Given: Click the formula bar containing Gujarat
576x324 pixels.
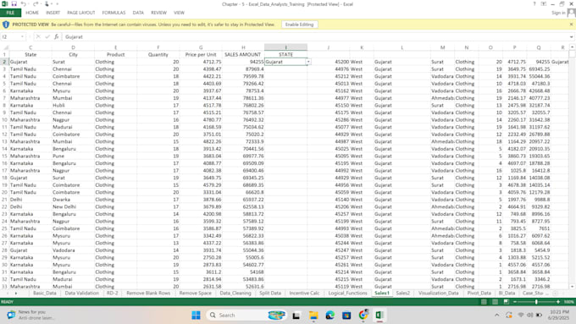Looking at the screenshot, I should [x=316, y=36].
